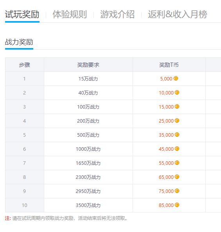This screenshot has height=232, width=221.
Task: Click the T-coin icon beside 15,000
Action: [x=177, y=107]
